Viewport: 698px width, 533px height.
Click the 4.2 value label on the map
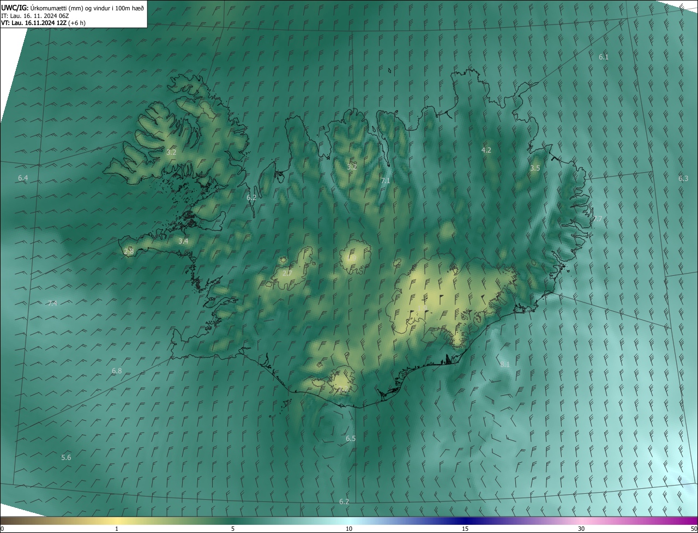pos(486,150)
